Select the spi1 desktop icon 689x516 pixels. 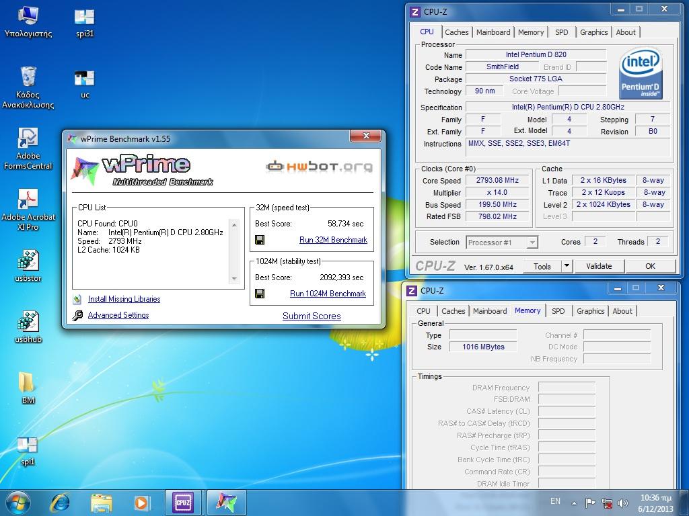tap(27, 449)
